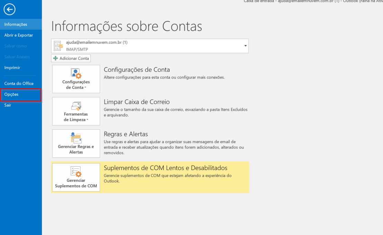Click the Gerenciar Suplementos de COM label
383x235 pixels.
tap(76, 183)
